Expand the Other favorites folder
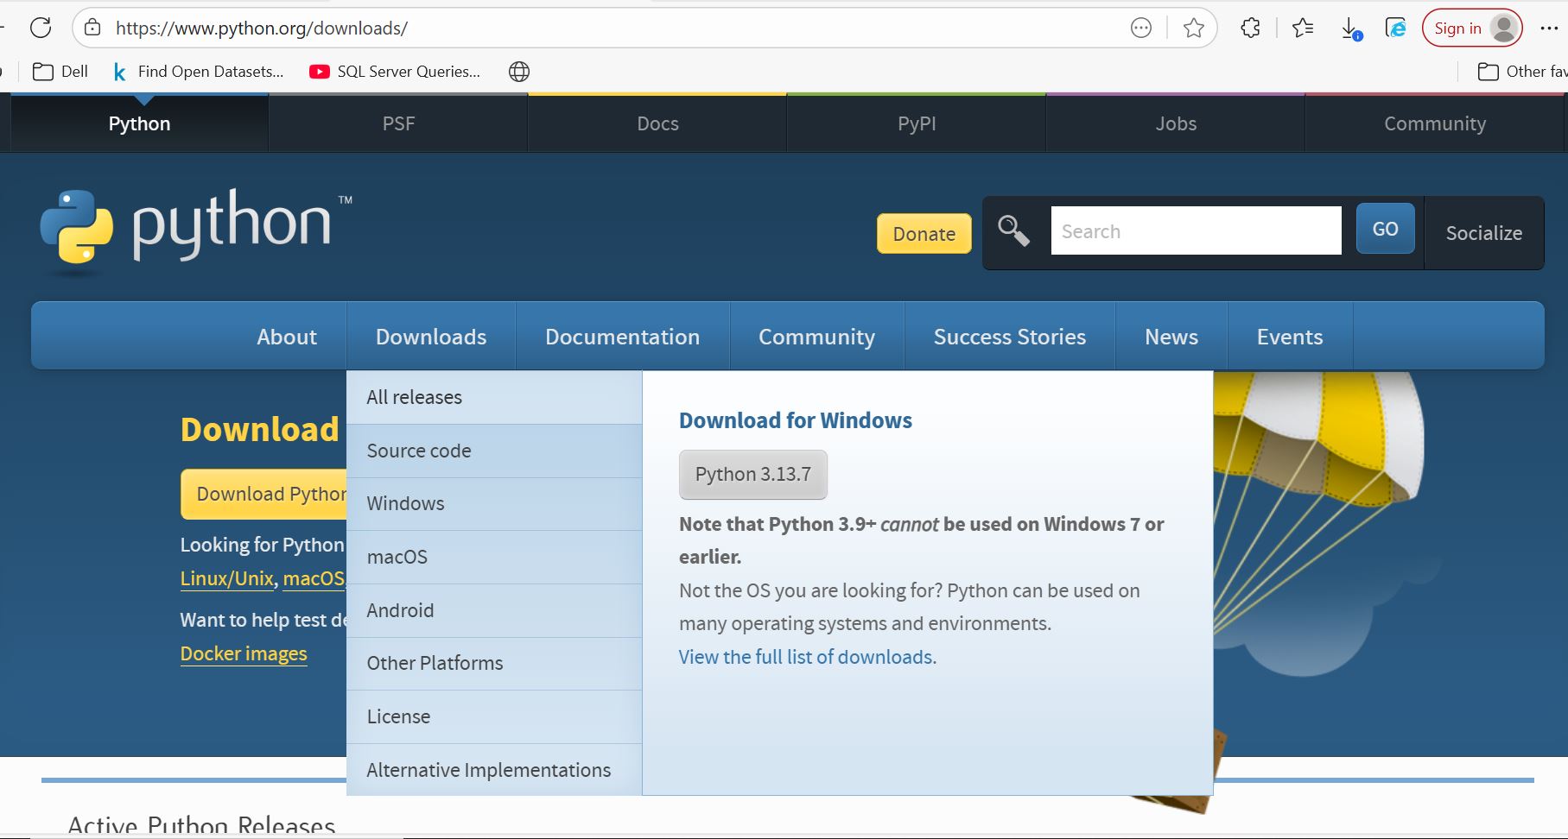Viewport: 1568px width, 839px height. coord(1522,72)
